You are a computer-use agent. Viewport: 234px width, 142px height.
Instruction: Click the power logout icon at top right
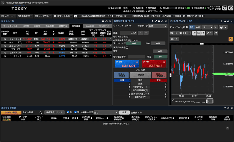[231, 8]
